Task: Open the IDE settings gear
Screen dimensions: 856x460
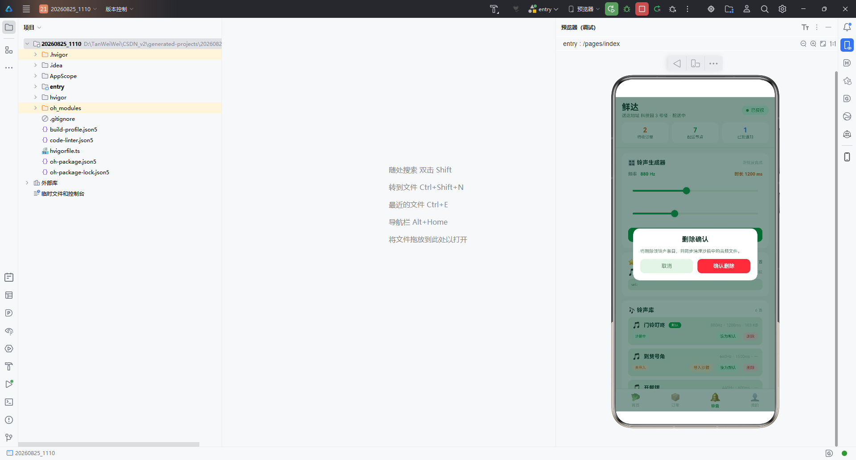Action: click(x=782, y=9)
